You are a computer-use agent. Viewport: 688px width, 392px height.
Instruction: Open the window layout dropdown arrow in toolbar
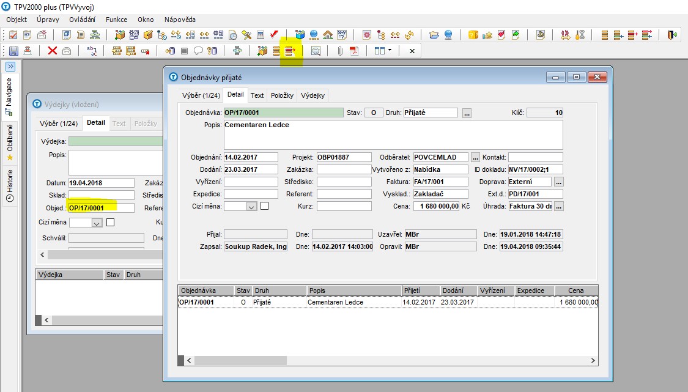pyautogui.click(x=390, y=51)
